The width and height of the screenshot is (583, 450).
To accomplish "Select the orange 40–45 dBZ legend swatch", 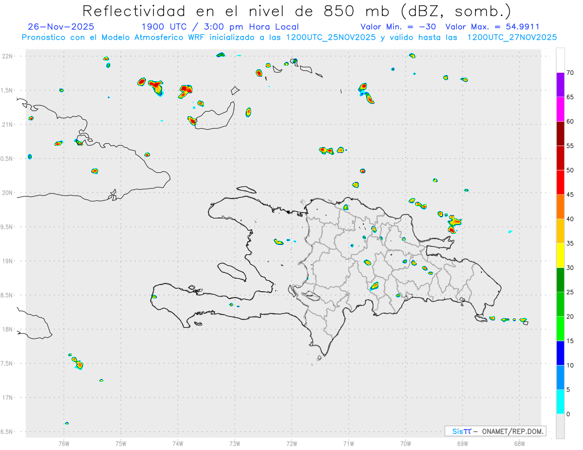I will point(560,207).
